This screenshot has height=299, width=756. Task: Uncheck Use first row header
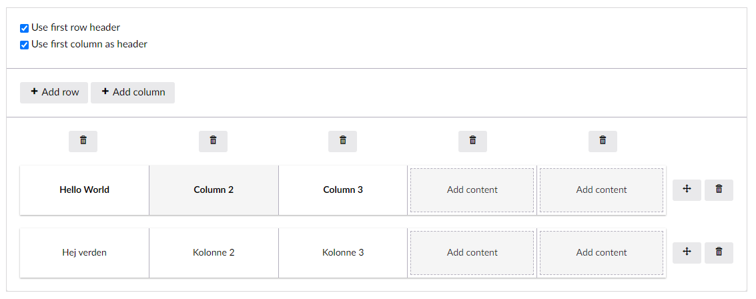pos(24,29)
